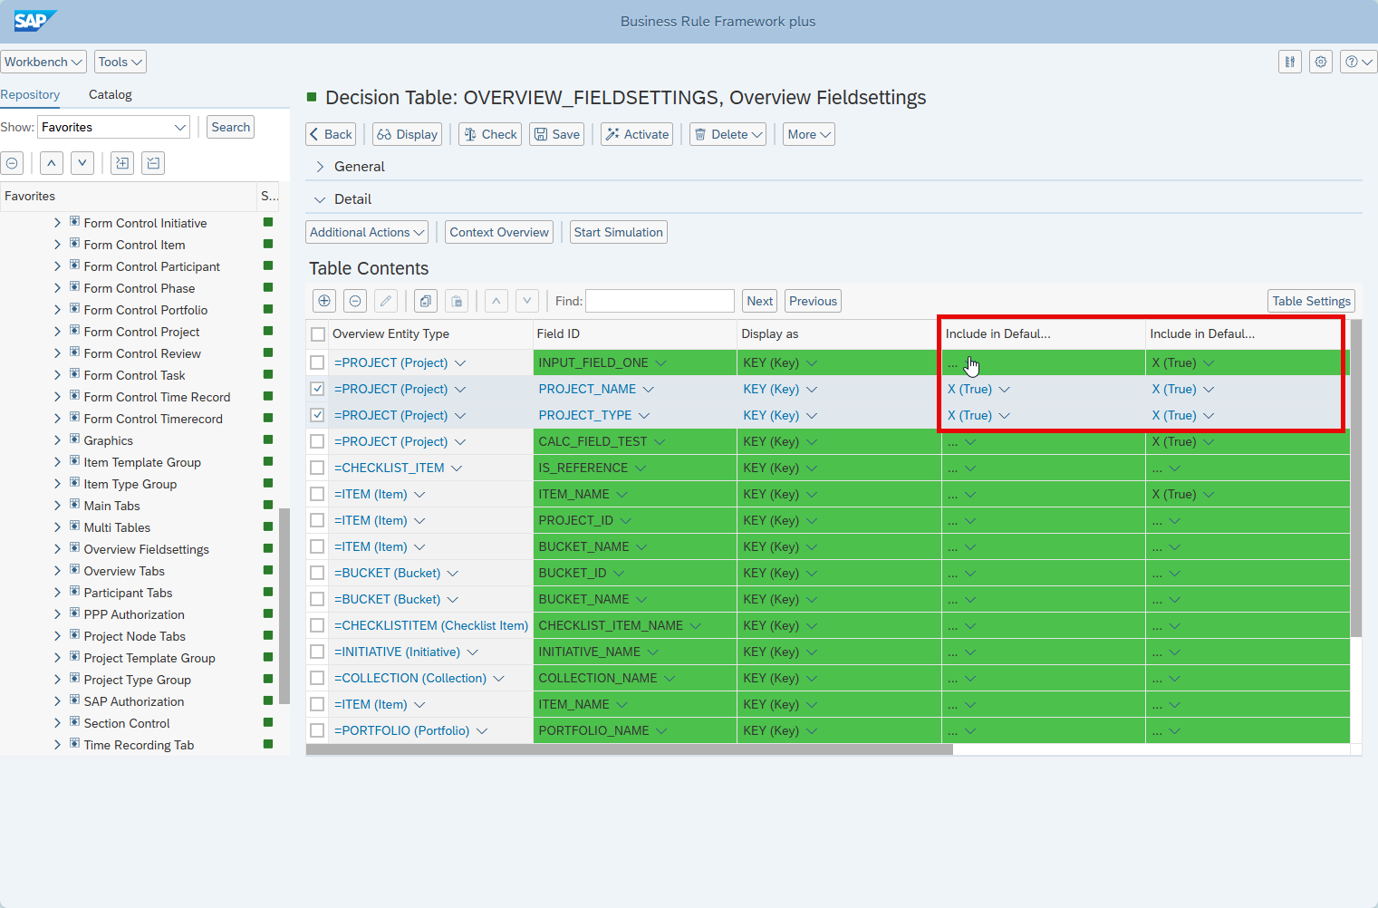Click the Check button with scales icon
Viewport: 1378px width, 908px height.
[490, 134]
